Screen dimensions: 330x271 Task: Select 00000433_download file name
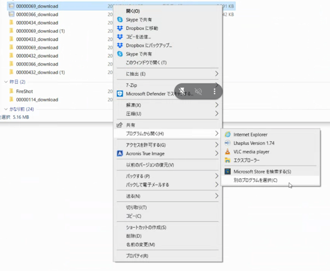pos(37,40)
